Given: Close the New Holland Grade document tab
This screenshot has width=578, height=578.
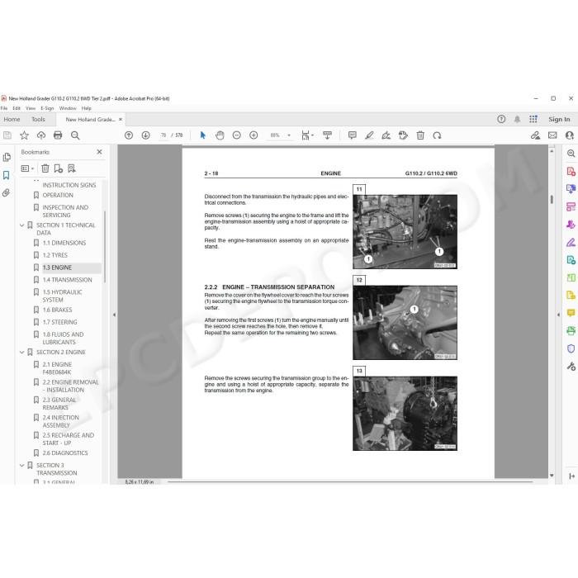Looking at the screenshot, I should tap(121, 120).
